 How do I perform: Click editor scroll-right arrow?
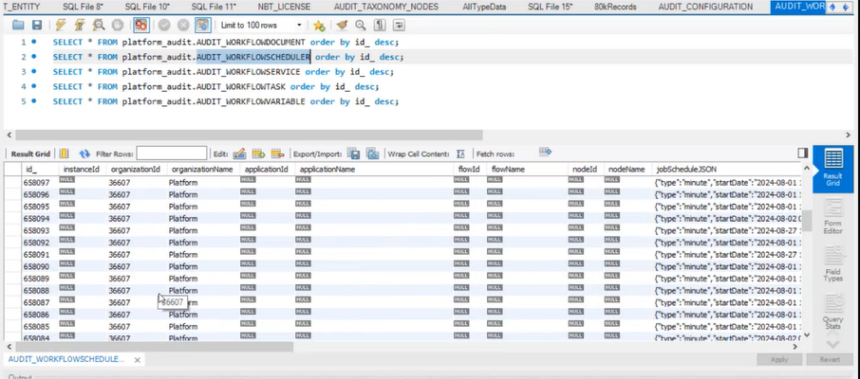848,135
